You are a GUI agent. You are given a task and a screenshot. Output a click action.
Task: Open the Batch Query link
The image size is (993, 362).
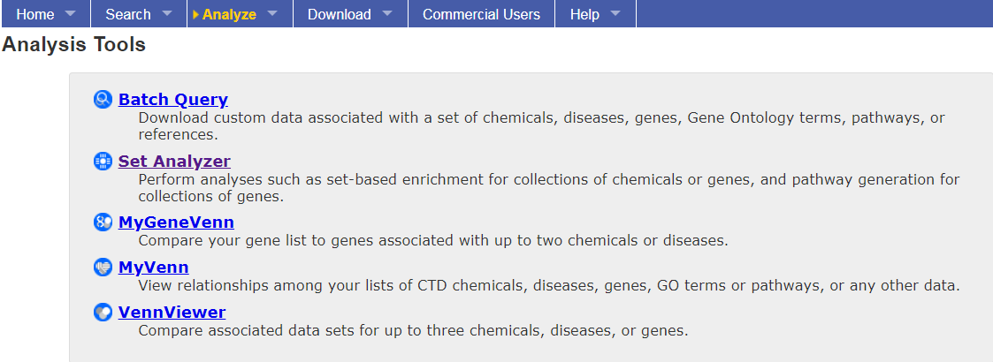[173, 100]
